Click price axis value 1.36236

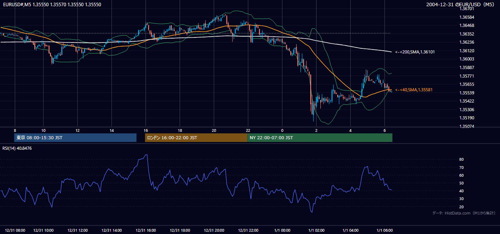tap(466, 42)
